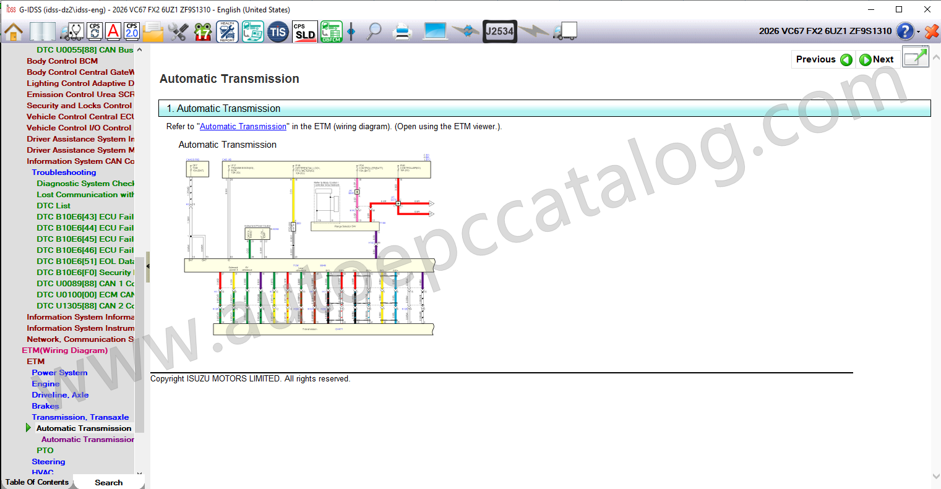Screen dimensions: 941x489
Task: Open the blue question mark help icon
Action: pyautogui.click(x=904, y=32)
